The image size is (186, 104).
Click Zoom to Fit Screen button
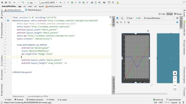point(175,89)
